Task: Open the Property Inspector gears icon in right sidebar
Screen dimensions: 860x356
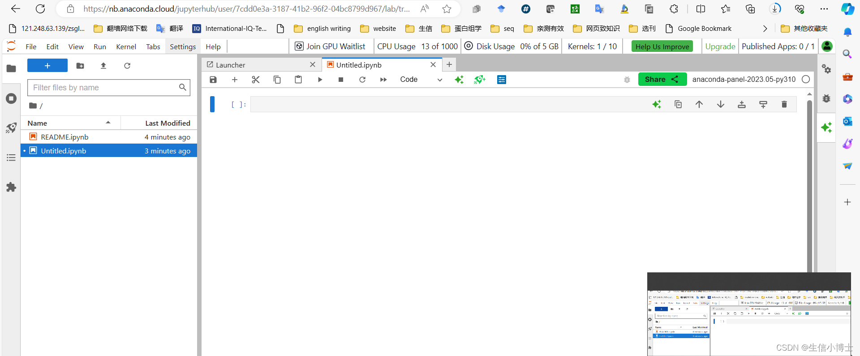Action: pyautogui.click(x=826, y=69)
